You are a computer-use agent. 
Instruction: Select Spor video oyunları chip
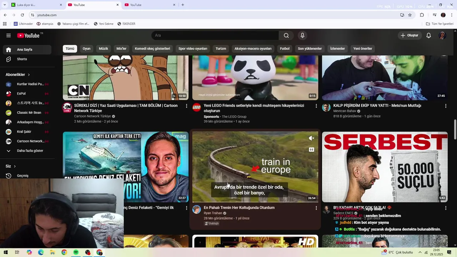tap(193, 49)
